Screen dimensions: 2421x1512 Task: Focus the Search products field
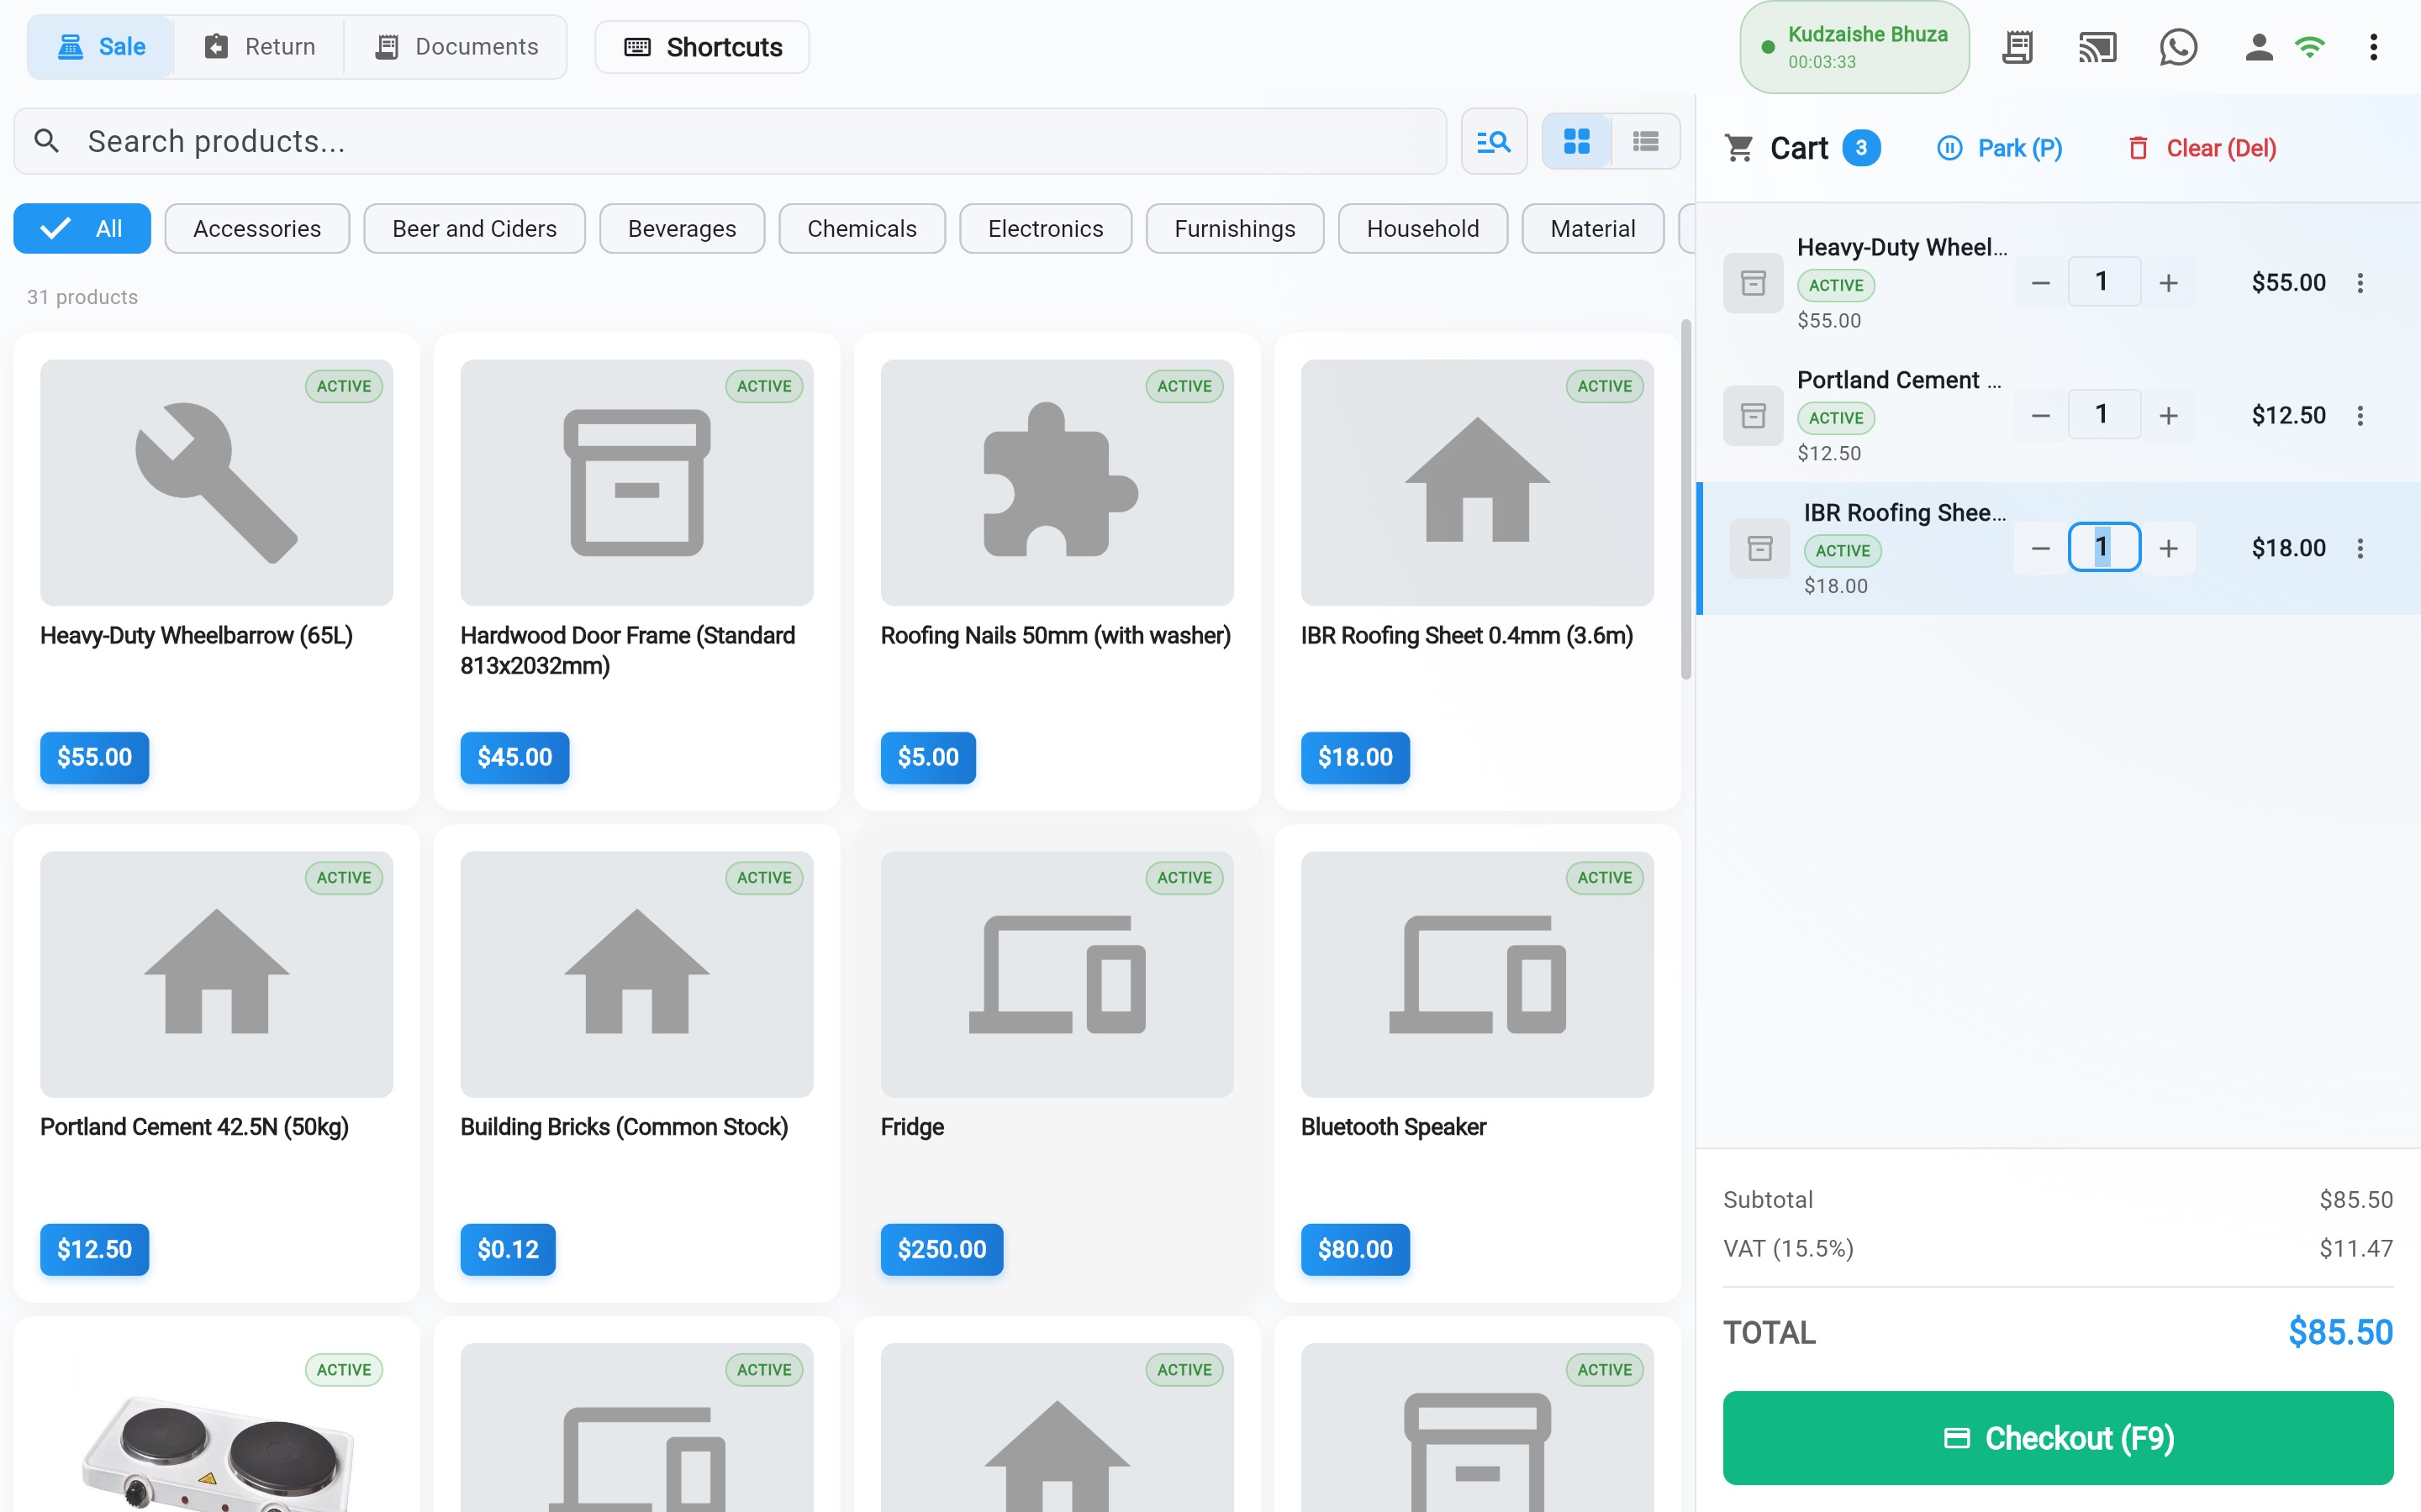coord(731,141)
